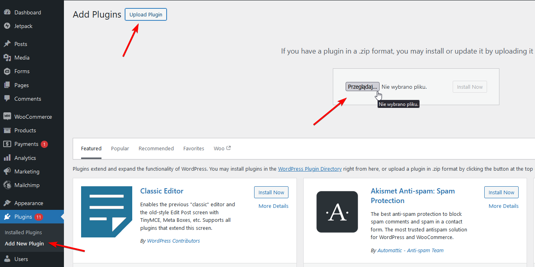Select the Jetpack icon
Image resolution: width=535 pixels, height=267 pixels.
(7, 26)
